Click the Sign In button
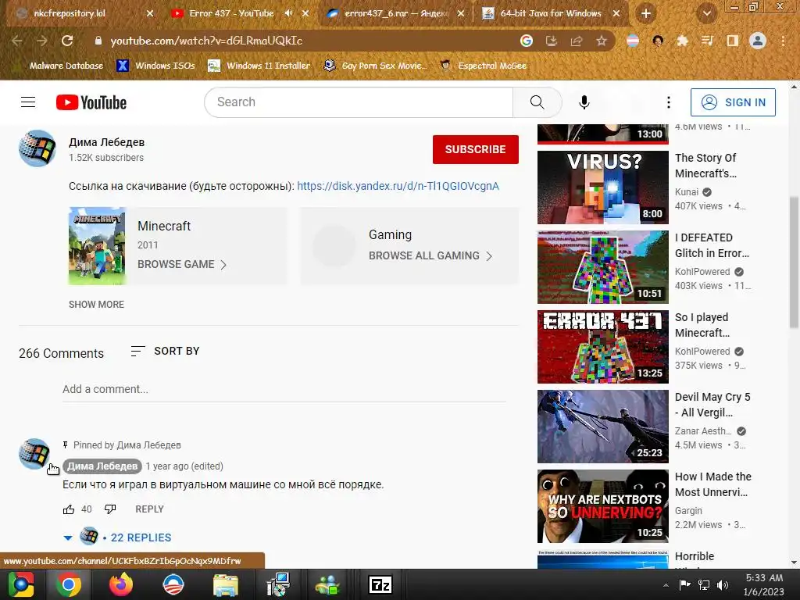The width and height of the screenshot is (800, 600). pos(733,102)
